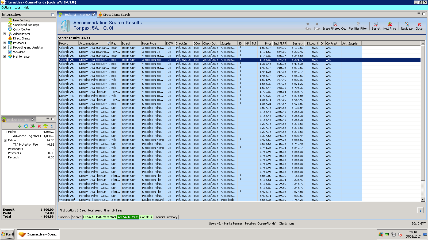Viewport: 428px width, 240px height.
Task: Click the info button below the results table
Action: (420, 210)
